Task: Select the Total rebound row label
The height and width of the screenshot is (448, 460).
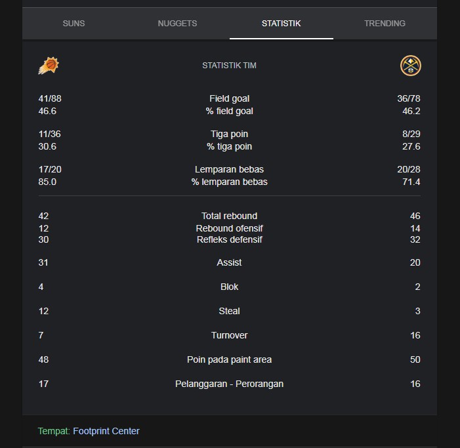Action: [230, 216]
